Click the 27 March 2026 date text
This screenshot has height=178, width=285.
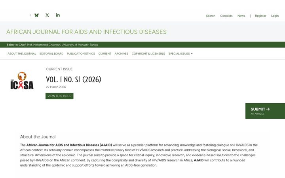click(56, 87)
